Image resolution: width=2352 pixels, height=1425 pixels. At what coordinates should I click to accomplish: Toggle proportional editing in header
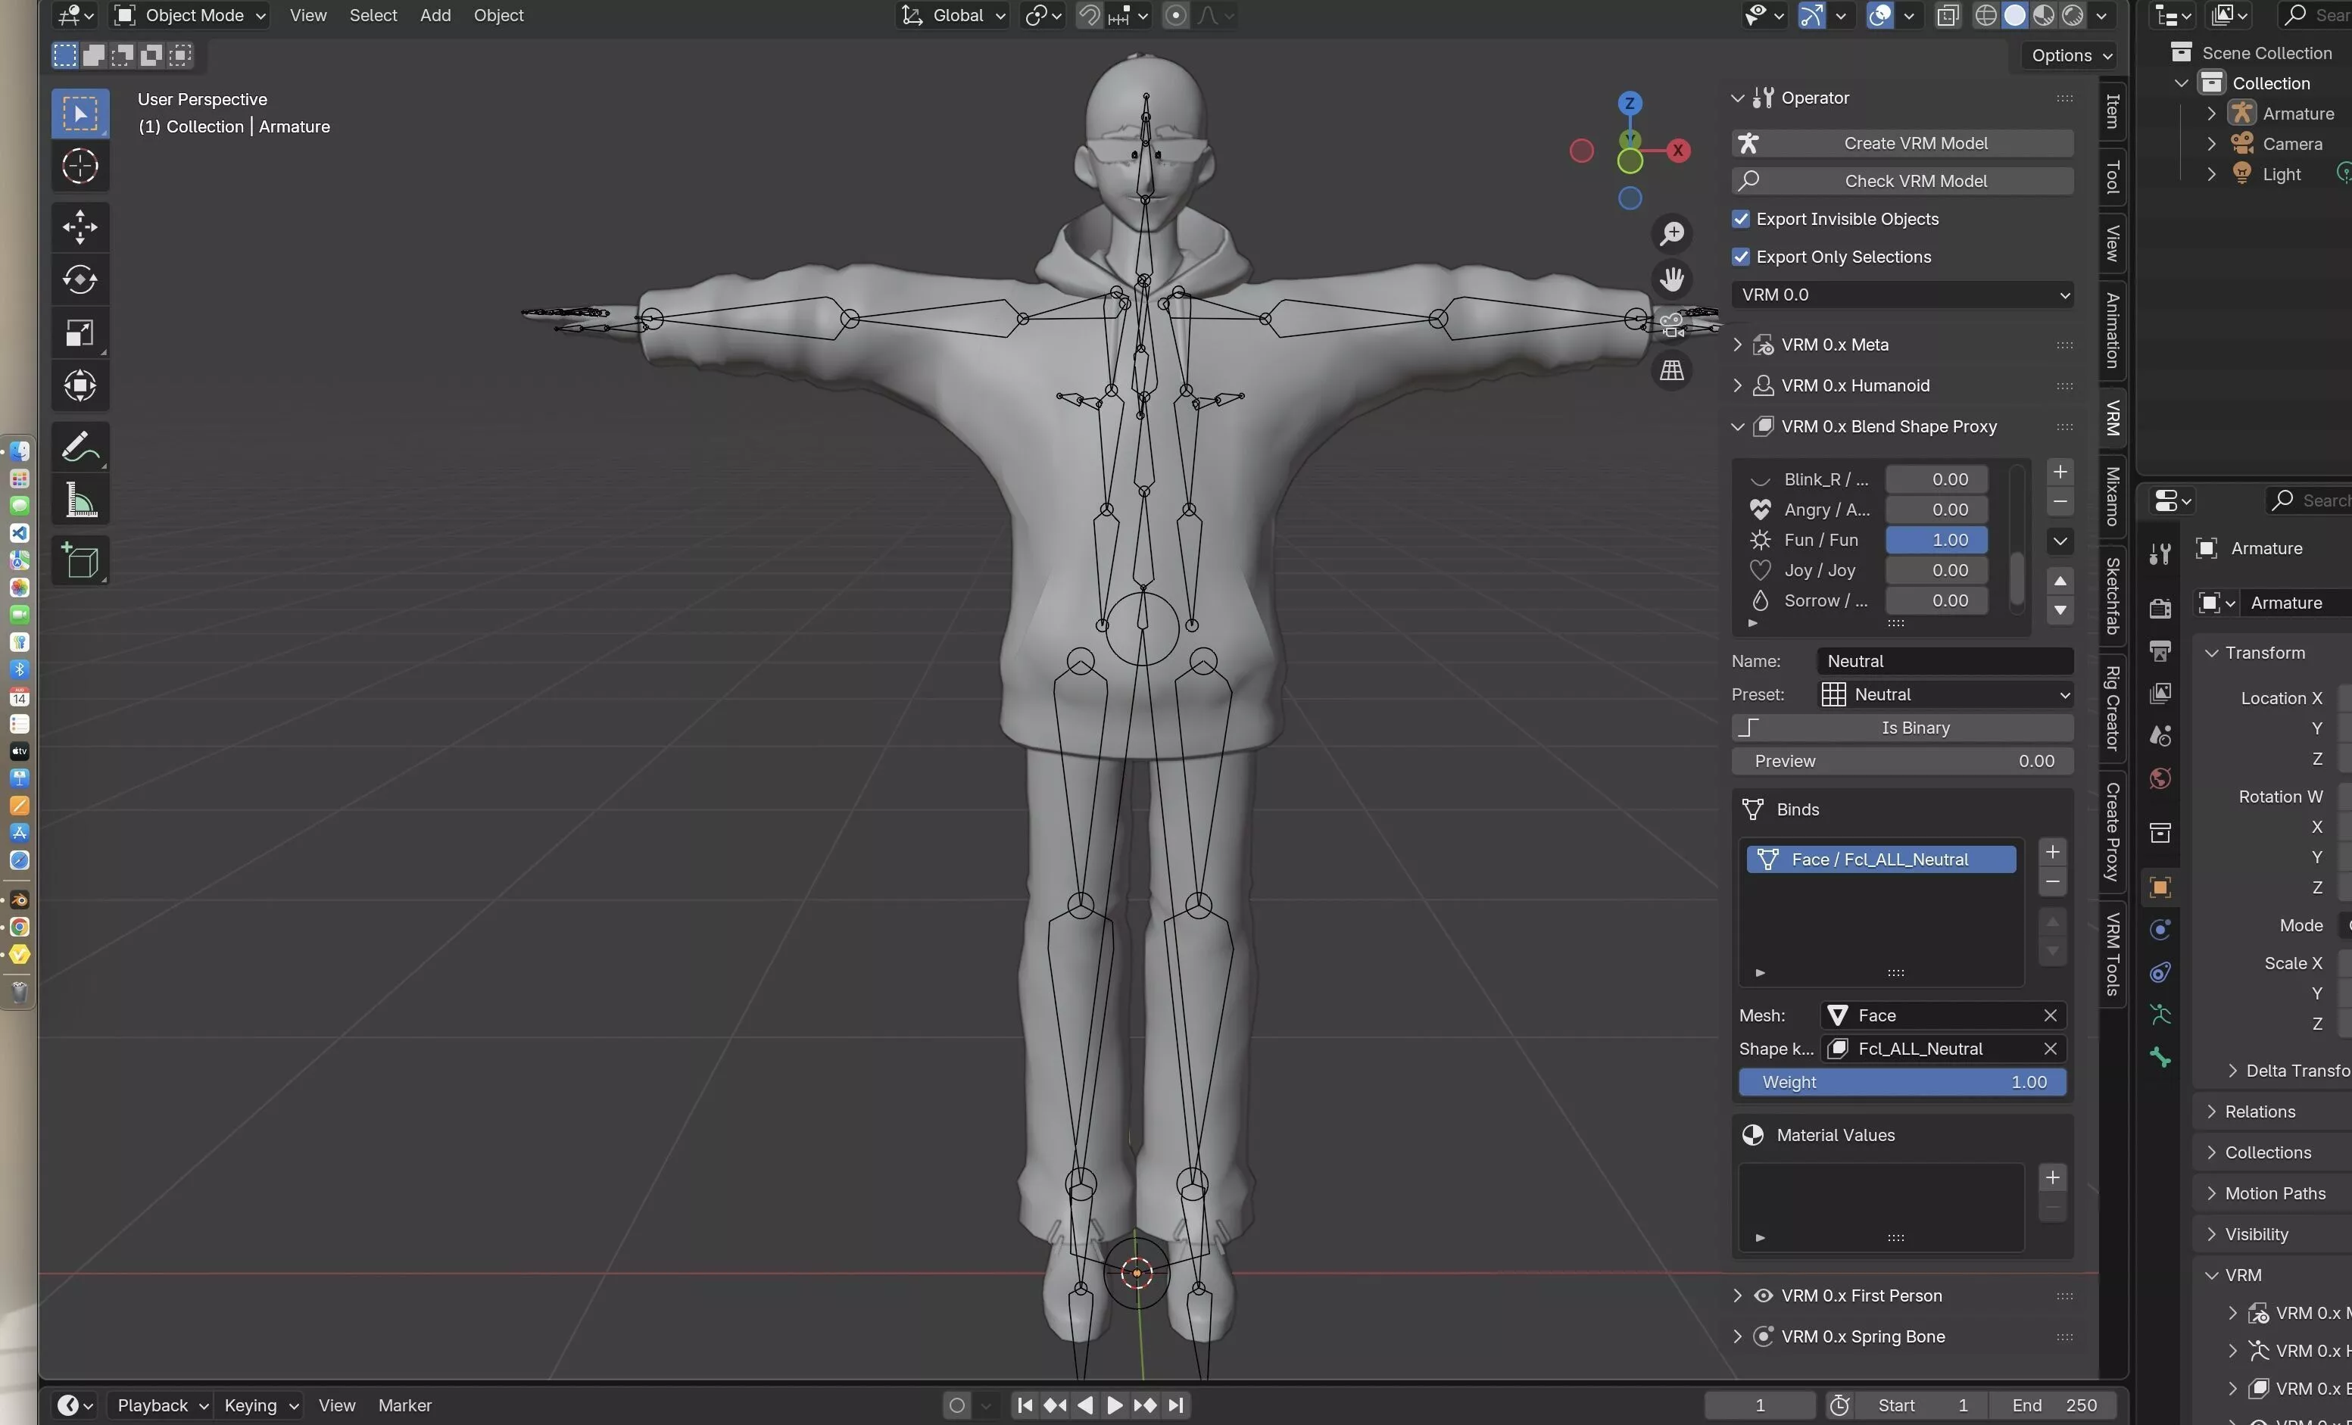1176,15
